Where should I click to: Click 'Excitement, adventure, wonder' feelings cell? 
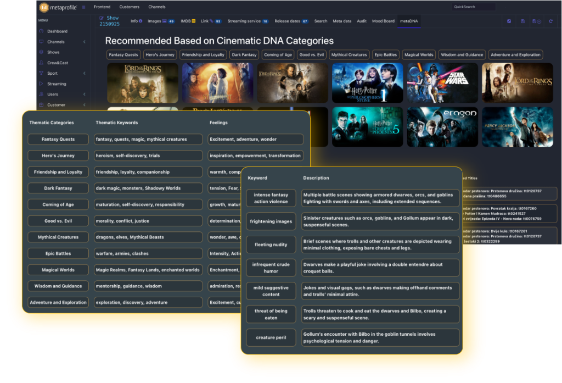(256, 139)
